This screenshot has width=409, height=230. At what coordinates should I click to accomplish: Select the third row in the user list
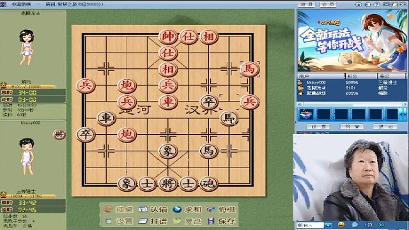pos(352,93)
